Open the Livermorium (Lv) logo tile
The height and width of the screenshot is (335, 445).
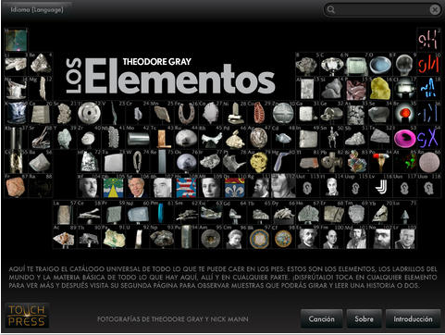[380, 186]
